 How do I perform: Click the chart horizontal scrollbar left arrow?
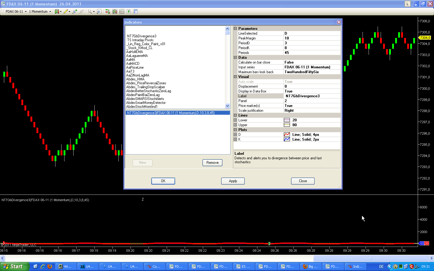[2, 258]
